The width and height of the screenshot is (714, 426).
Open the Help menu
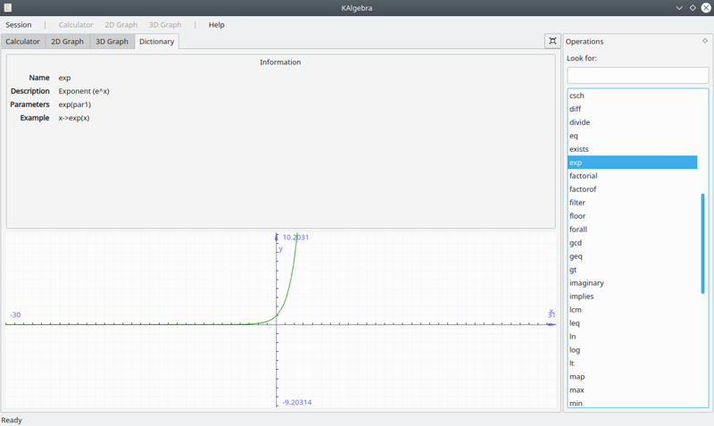click(x=216, y=25)
